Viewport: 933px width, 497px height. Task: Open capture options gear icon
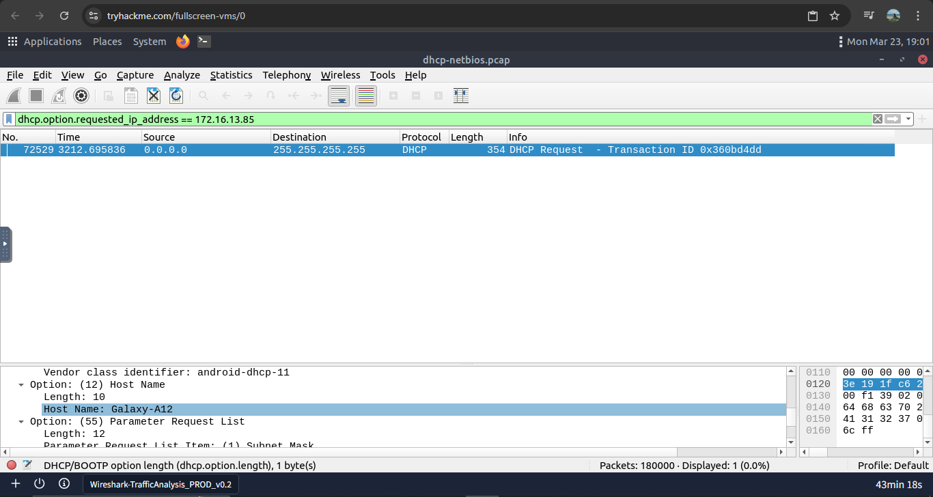pyautogui.click(x=81, y=96)
